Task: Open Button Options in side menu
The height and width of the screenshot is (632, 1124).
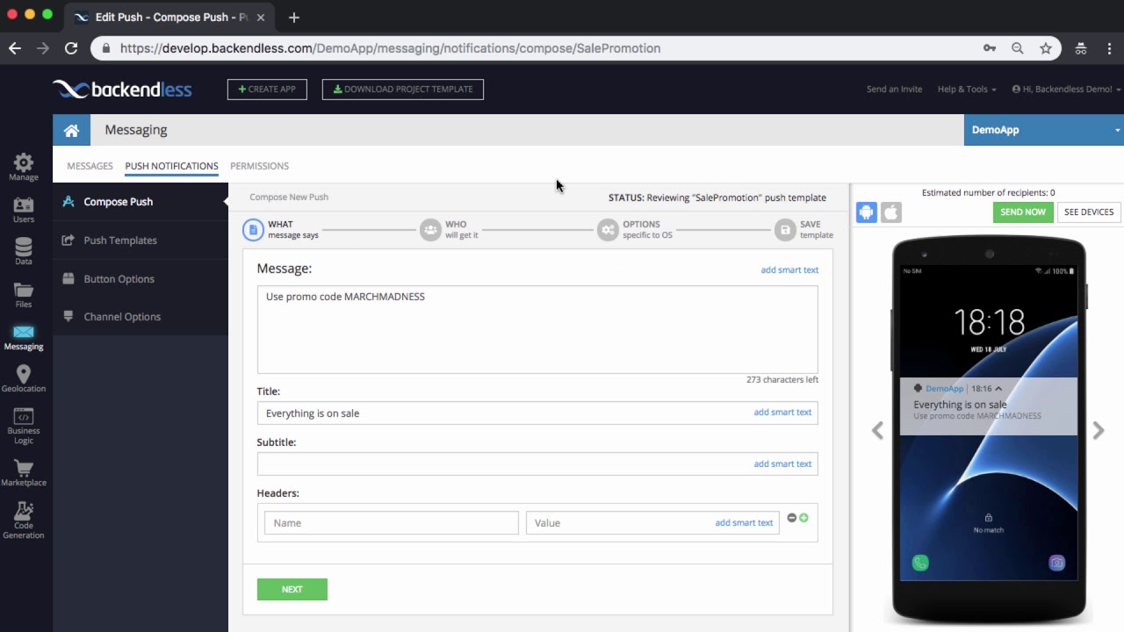Action: (140, 279)
